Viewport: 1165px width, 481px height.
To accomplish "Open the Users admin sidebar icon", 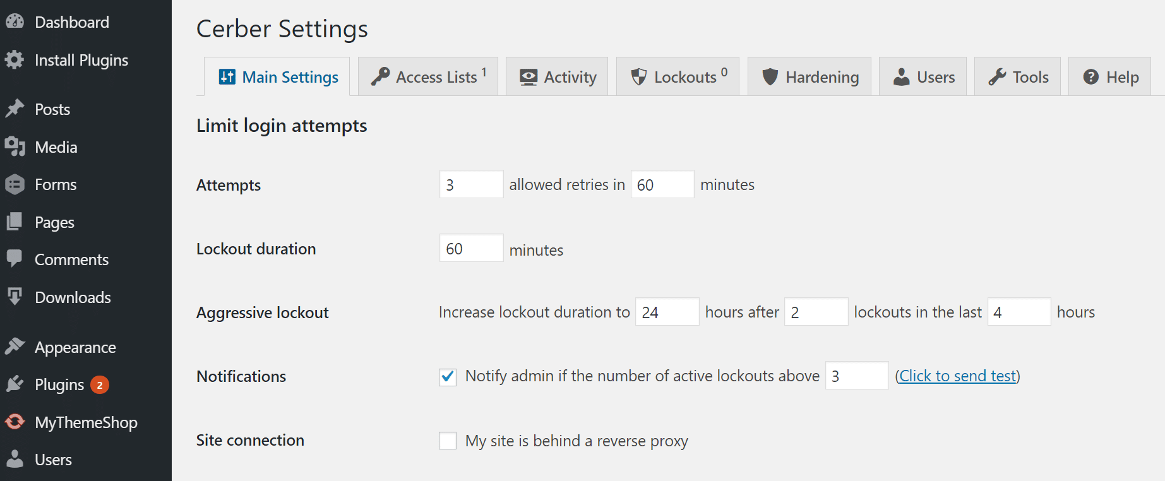I will tap(15, 459).
